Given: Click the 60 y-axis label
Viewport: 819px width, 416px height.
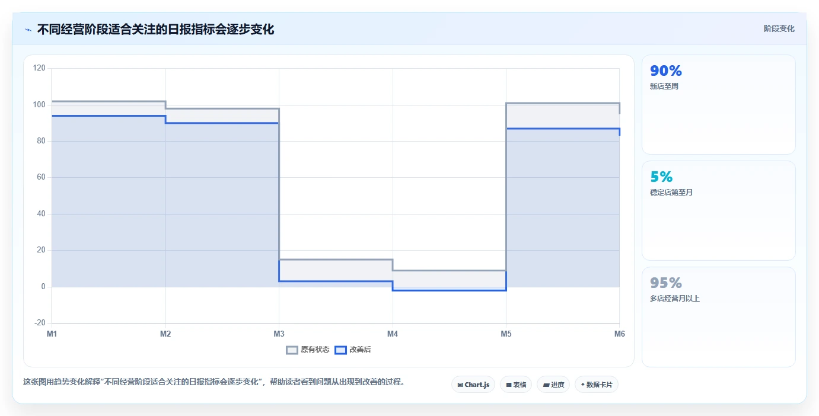Looking at the screenshot, I should pos(41,177).
